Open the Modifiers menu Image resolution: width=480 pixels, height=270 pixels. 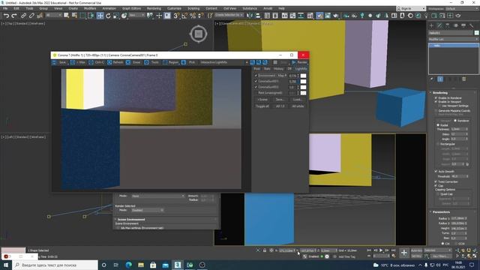pos(90,8)
